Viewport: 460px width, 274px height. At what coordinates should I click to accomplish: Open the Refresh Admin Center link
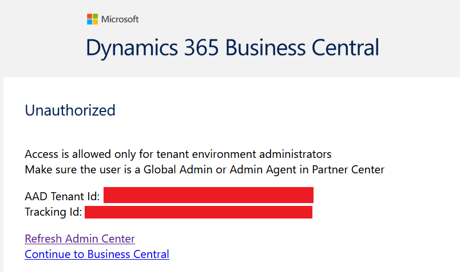[x=80, y=239]
